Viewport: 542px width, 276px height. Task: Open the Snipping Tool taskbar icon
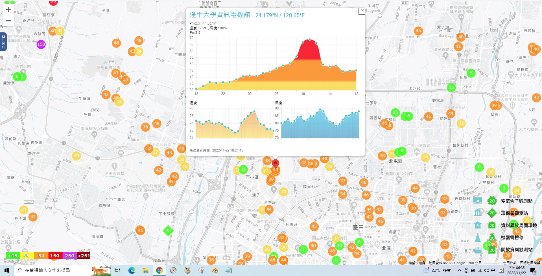(201, 270)
